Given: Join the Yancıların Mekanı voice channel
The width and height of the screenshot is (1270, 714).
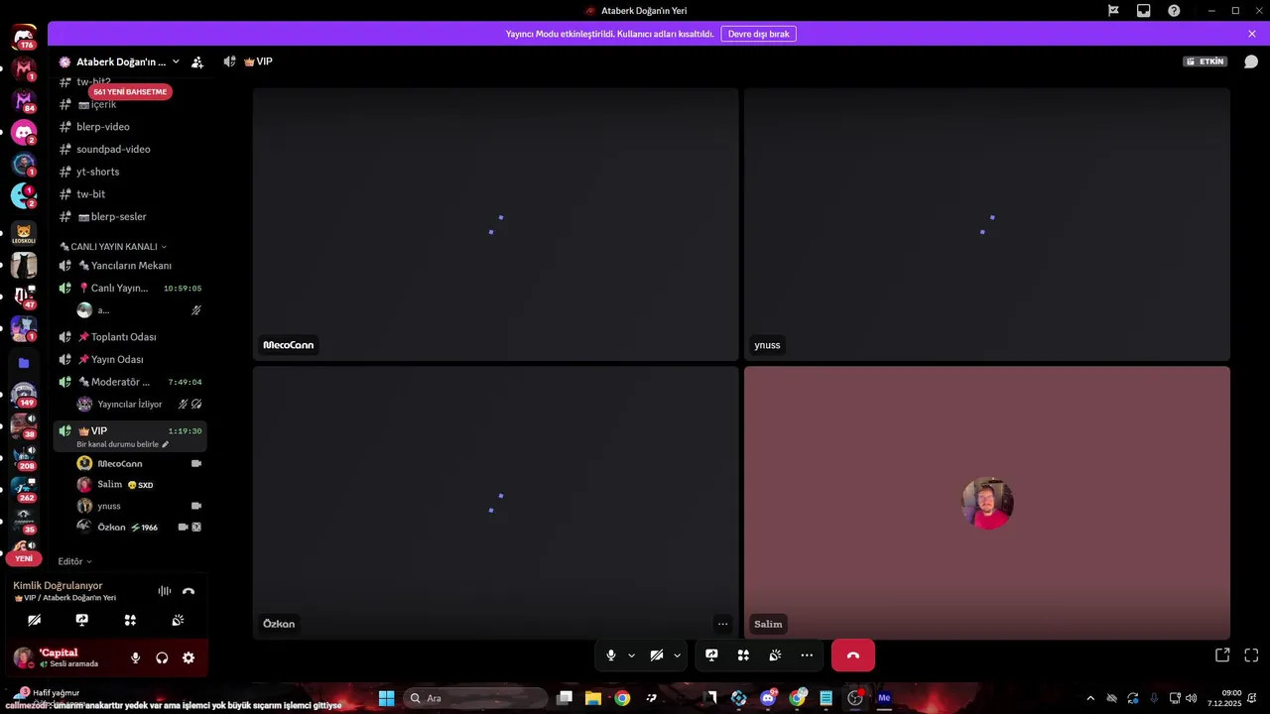Looking at the screenshot, I should pos(130,266).
